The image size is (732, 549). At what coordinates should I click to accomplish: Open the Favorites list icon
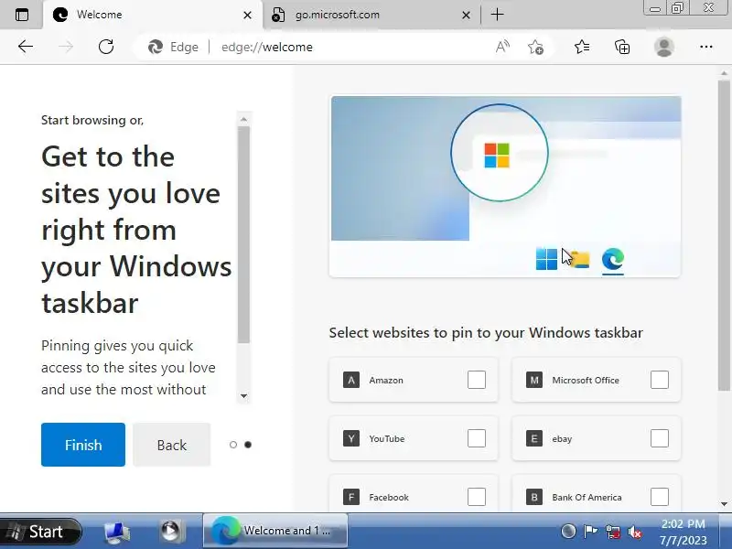coord(582,47)
